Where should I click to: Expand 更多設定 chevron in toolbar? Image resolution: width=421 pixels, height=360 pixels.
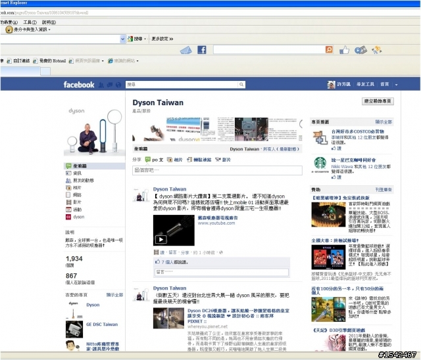click(x=171, y=39)
